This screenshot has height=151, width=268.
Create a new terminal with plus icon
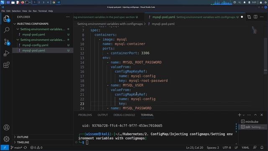pos(240,115)
